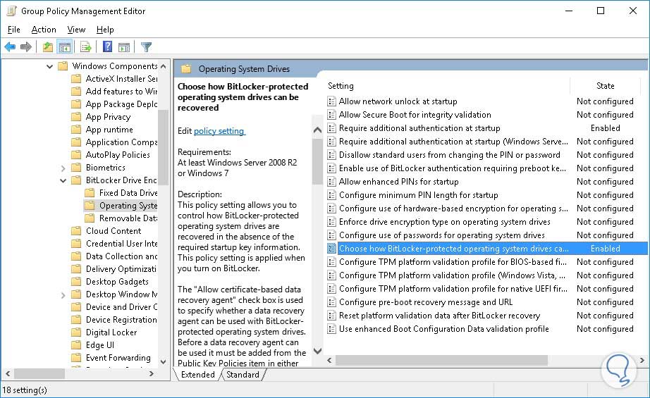650x398 pixels.
Task: Click the Forward arrow toolbar icon
Action: tap(25, 46)
